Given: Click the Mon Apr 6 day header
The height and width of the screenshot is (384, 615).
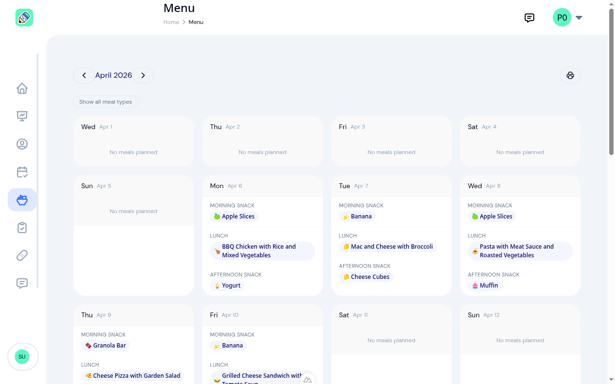Looking at the screenshot, I should pyautogui.click(x=262, y=186).
